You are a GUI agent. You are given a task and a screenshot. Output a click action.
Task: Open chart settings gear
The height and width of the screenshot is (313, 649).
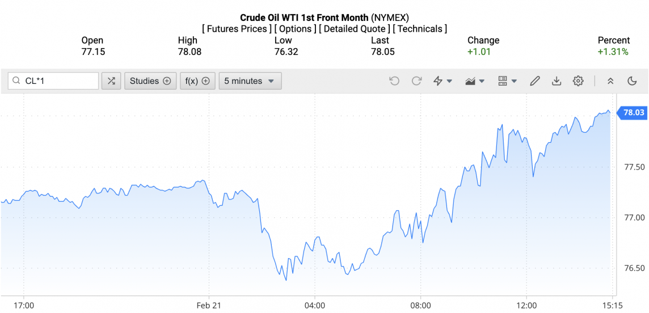pyautogui.click(x=578, y=81)
